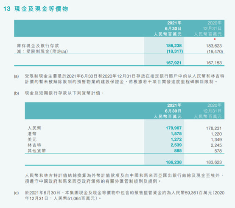This screenshot has height=208, width=235.
Task: Click the row label 減:受限制現金(附註(a))
Action: click(x=42, y=52)
